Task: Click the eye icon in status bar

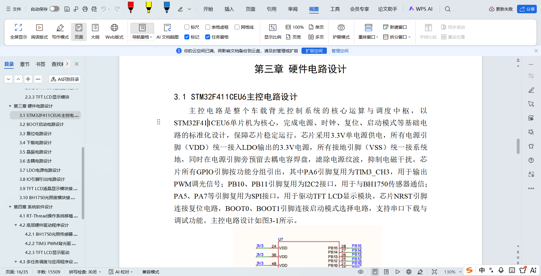Action: tap(361, 272)
